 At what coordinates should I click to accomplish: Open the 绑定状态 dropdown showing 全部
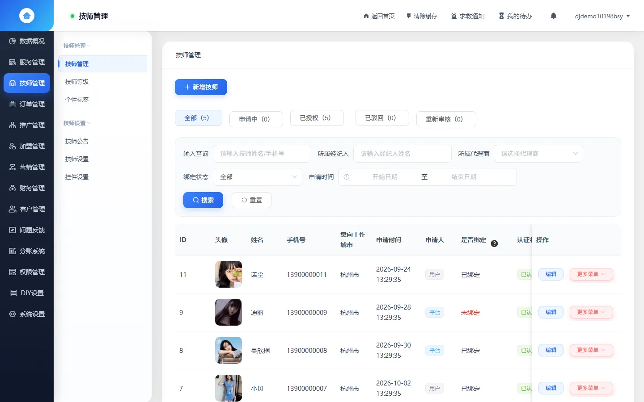[x=258, y=177]
